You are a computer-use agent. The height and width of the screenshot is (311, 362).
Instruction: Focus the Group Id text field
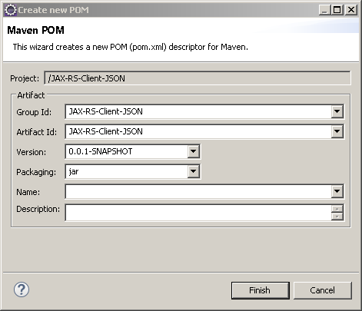click(x=198, y=111)
